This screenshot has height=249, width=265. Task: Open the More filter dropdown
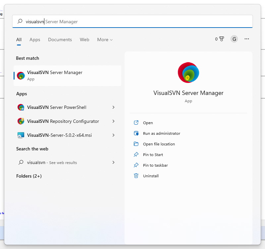tap(105, 40)
